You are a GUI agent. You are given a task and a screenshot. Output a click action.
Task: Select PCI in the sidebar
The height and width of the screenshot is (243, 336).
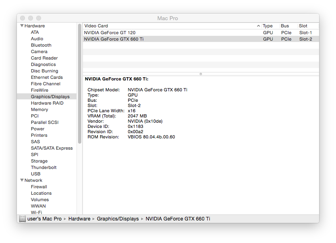[35, 116]
